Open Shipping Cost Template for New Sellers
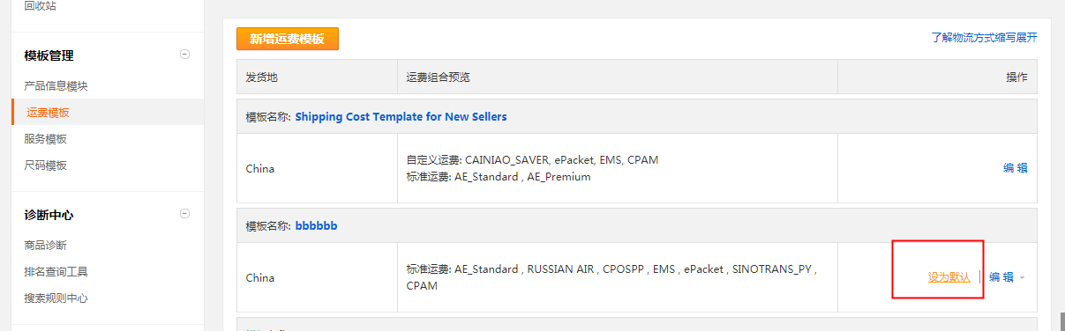Screen dimensions: 1065x331 click(x=401, y=116)
